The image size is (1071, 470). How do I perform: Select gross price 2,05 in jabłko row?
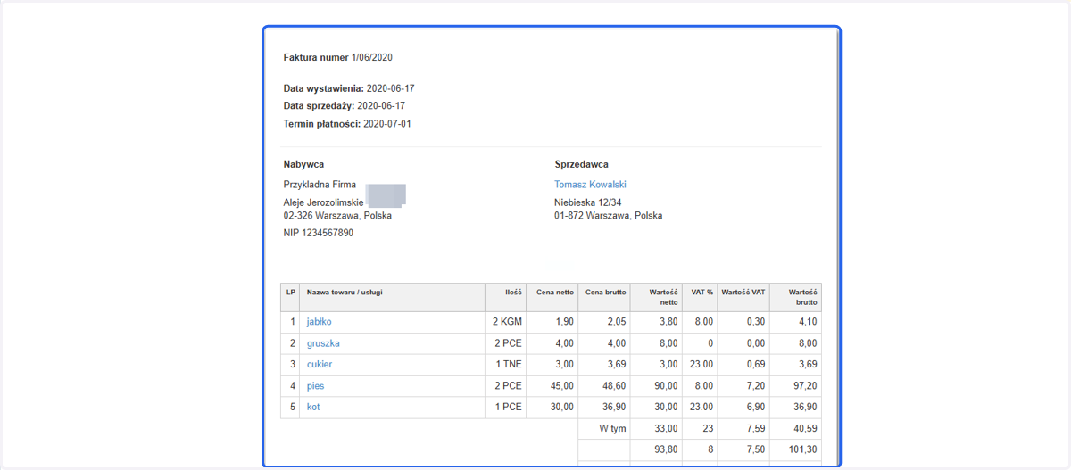click(x=616, y=322)
